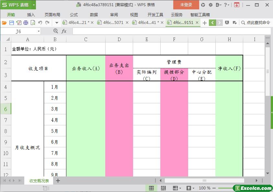Expand the name box dropdown
273x192 pixels.
point(39,31)
